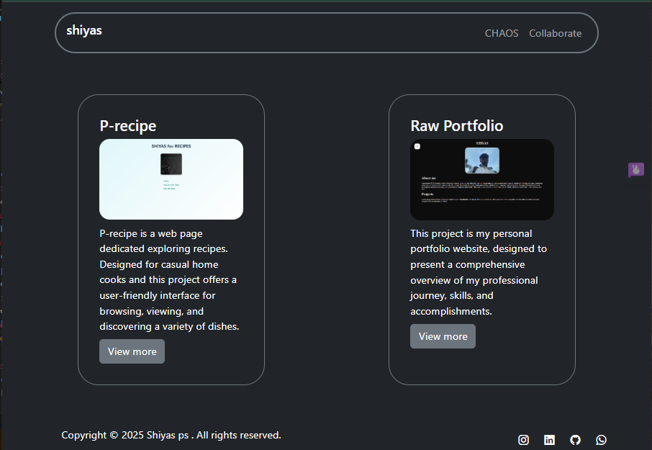The image size is (652, 450).
Task: Click the dark recipe image in P-recipe preview
Action: coord(171,164)
